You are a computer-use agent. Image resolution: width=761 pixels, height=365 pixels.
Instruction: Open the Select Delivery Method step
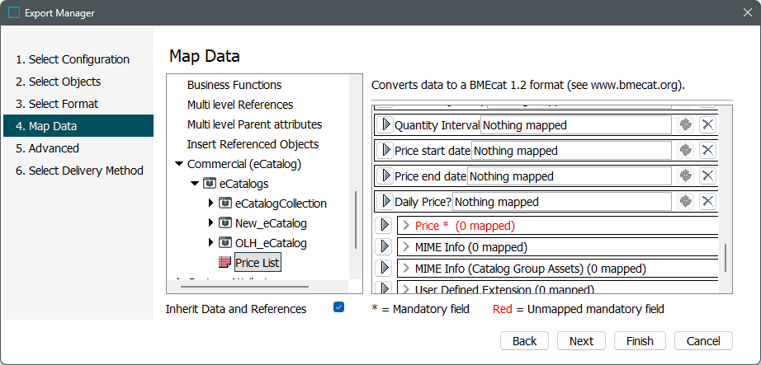79,171
